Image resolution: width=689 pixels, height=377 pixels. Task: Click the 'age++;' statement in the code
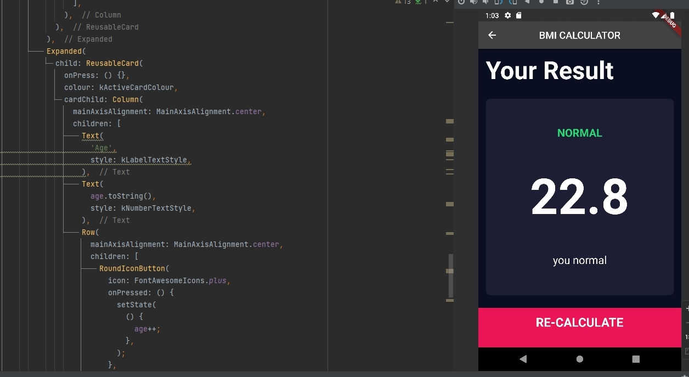pos(148,329)
